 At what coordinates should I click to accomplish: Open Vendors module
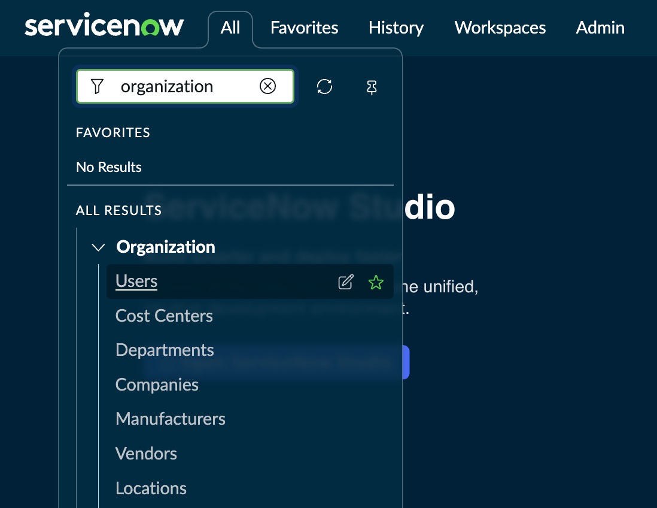(x=146, y=453)
